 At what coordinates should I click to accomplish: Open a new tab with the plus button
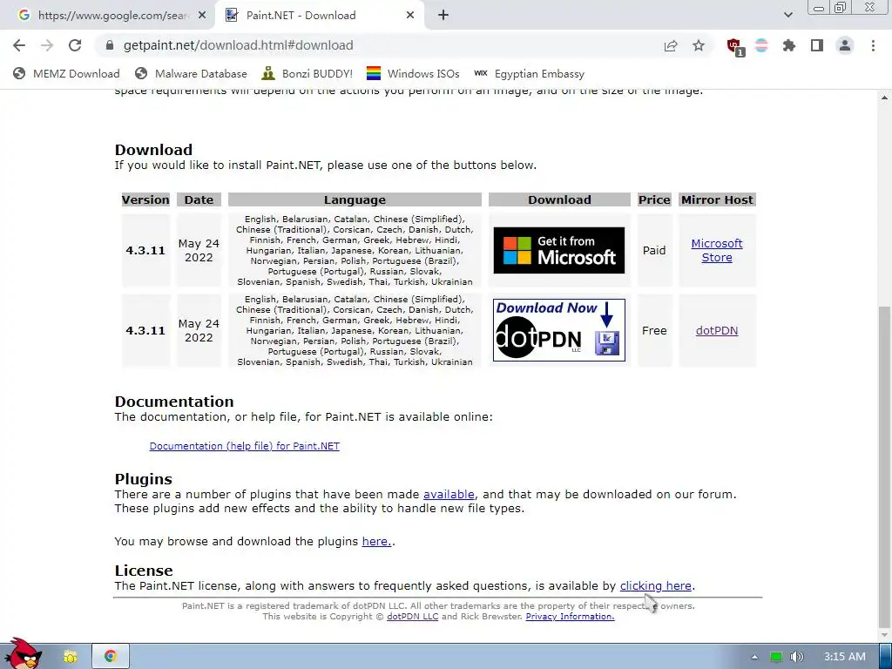point(443,16)
